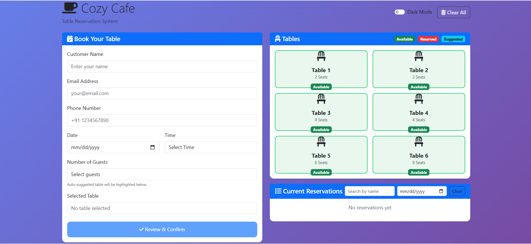Expand the Number of Guests dropdown
Image resolution: width=531 pixels, height=244 pixels.
click(162, 174)
